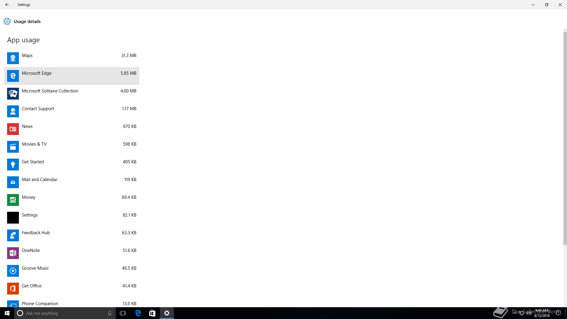Select the Get Office label
This screenshot has width=567, height=319.
(x=32, y=286)
